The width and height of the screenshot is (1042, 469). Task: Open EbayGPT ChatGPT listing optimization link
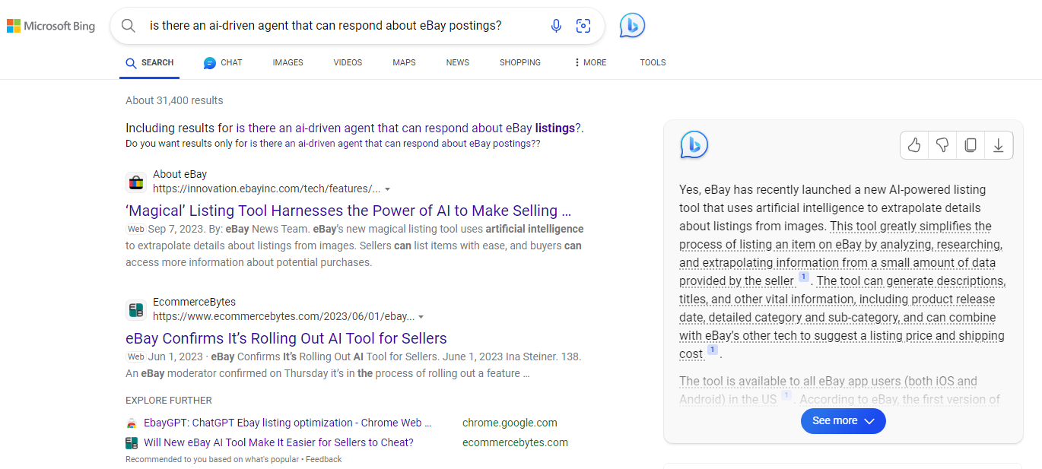pos(288,423)
